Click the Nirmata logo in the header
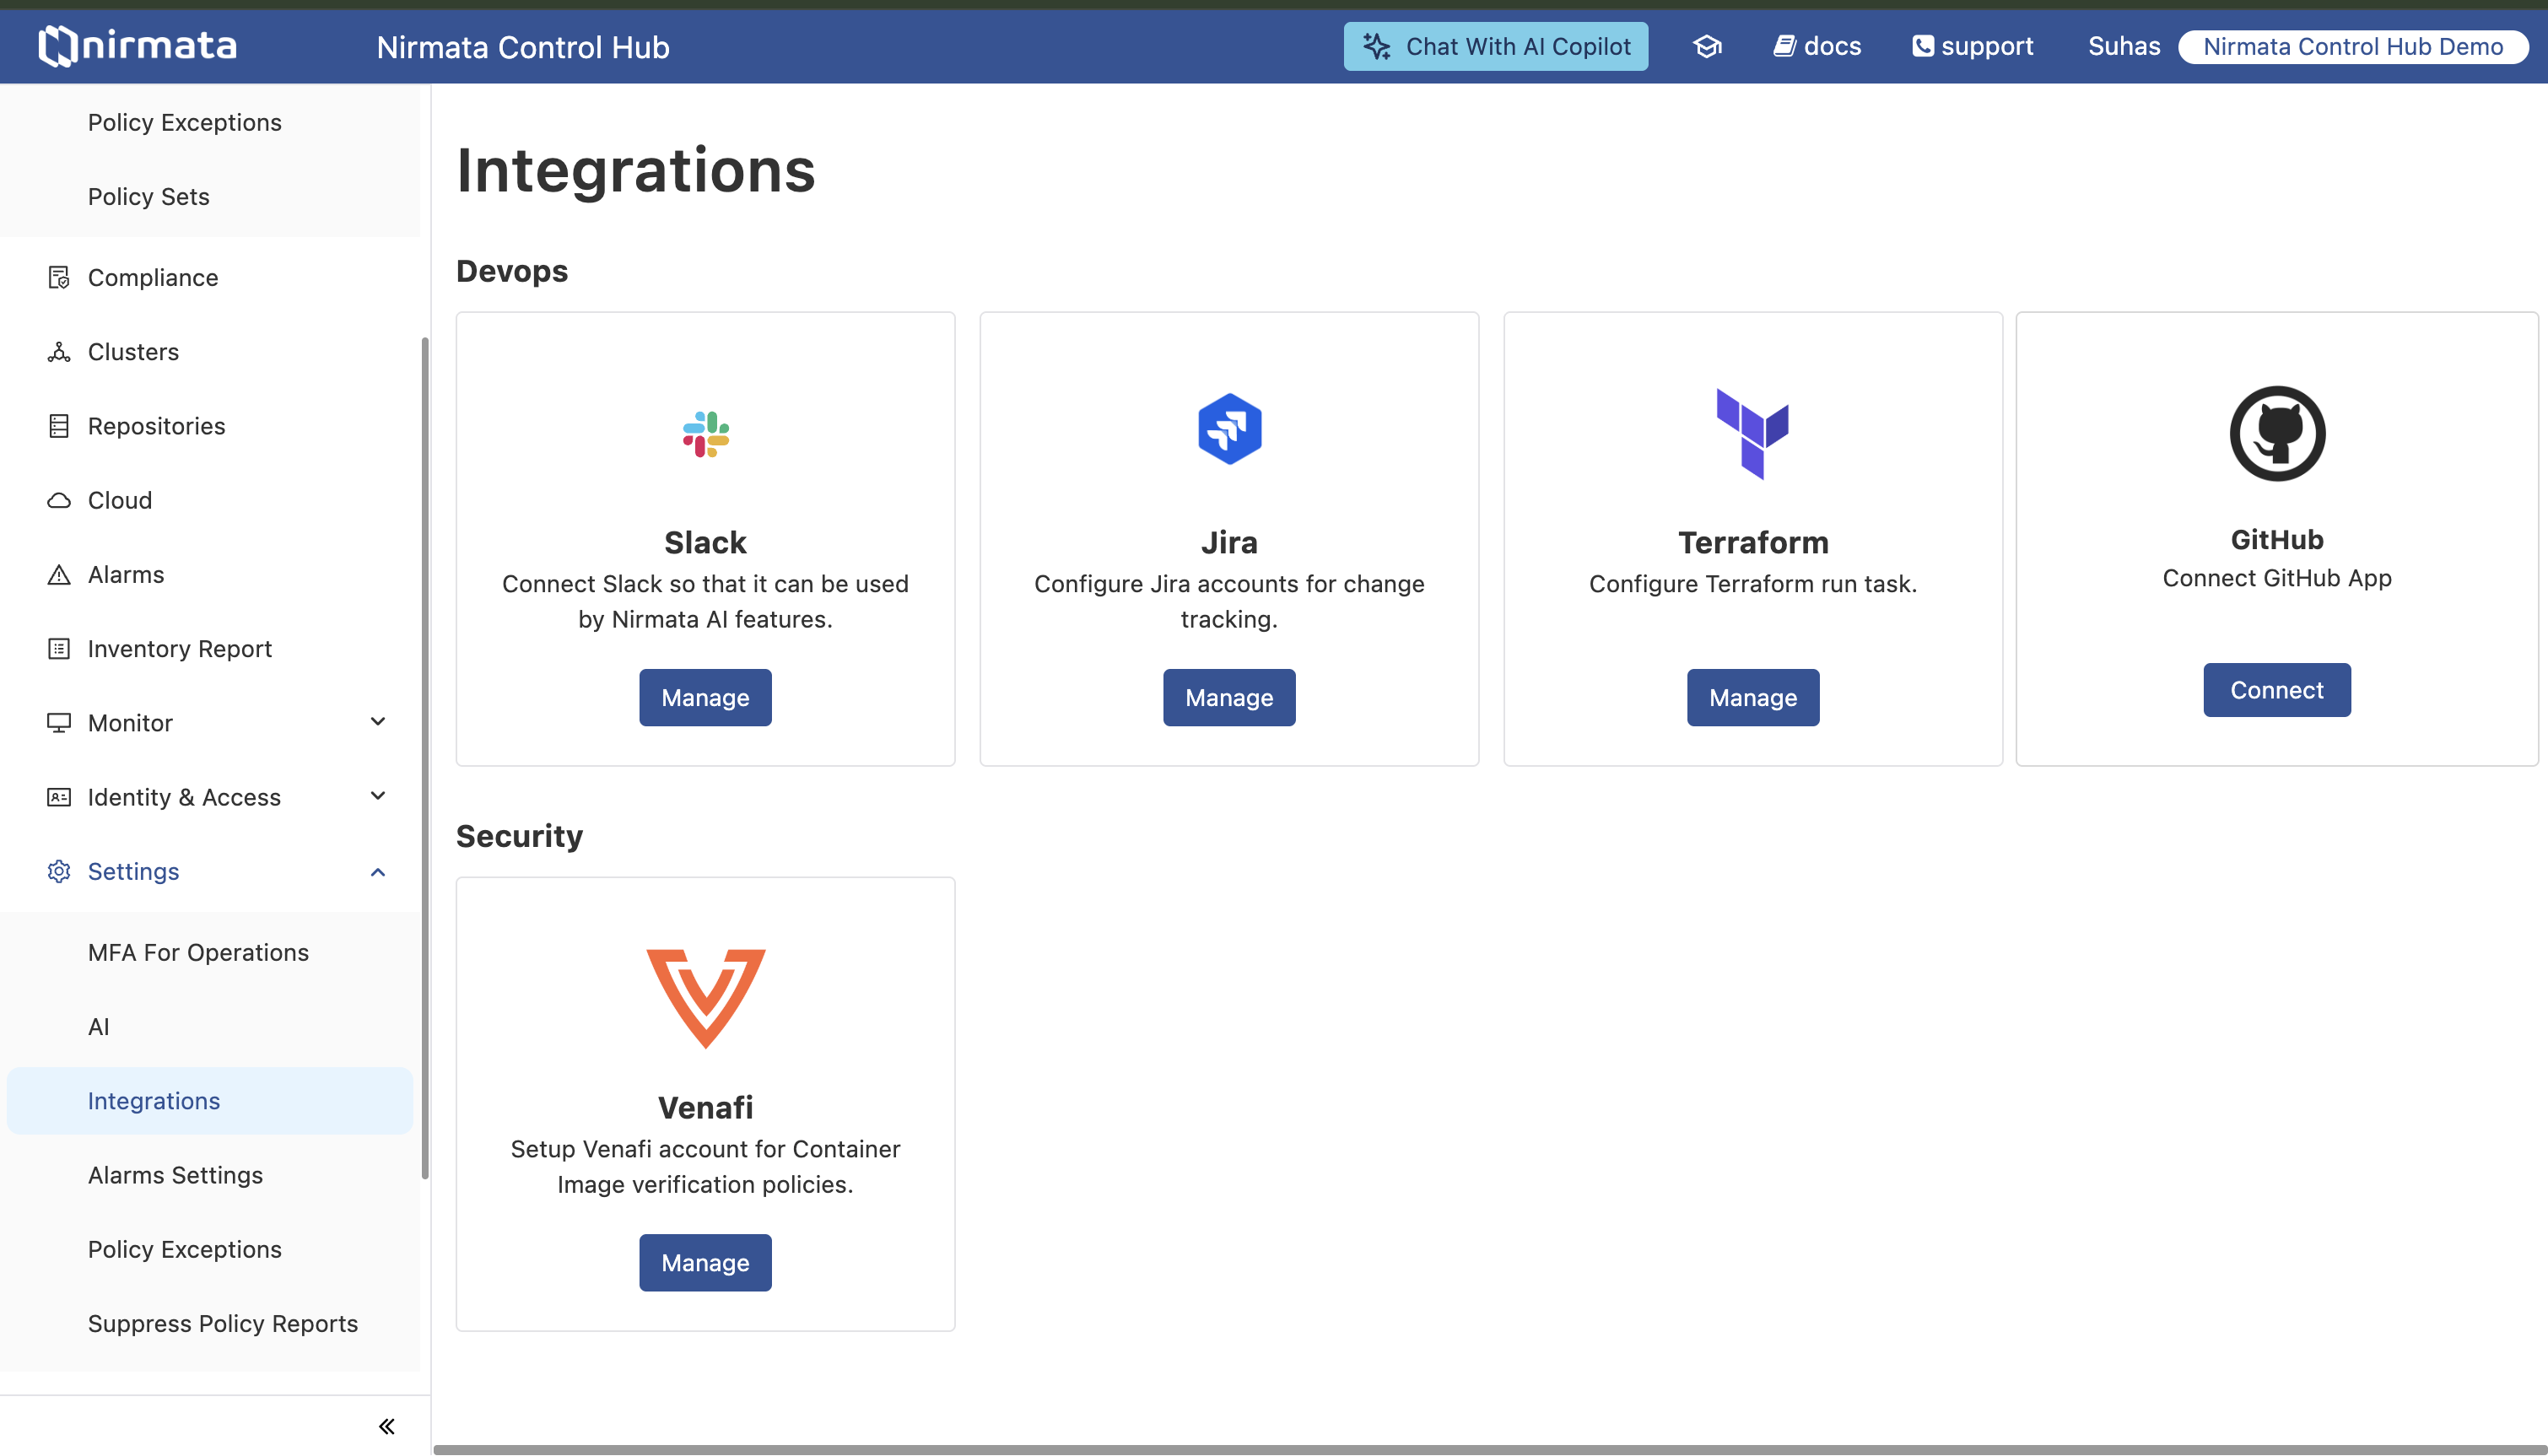This screenshot has height=1456, width=2548. click(137, 45)
